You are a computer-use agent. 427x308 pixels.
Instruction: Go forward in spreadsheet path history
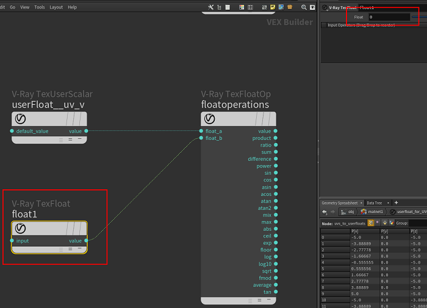(333, 212)
